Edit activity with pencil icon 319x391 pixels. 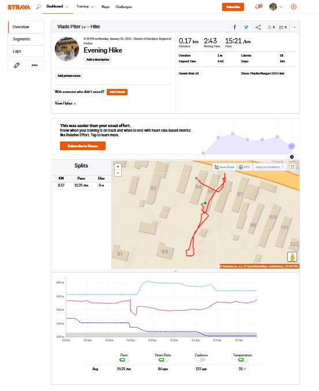pyautogui.click(x=17, y=65)
